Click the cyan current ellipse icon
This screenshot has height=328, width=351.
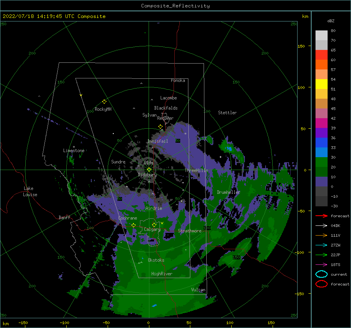click(321, 274)
